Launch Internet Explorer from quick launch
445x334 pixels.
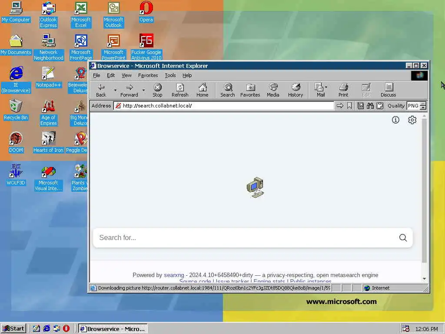tap(46, 329)
